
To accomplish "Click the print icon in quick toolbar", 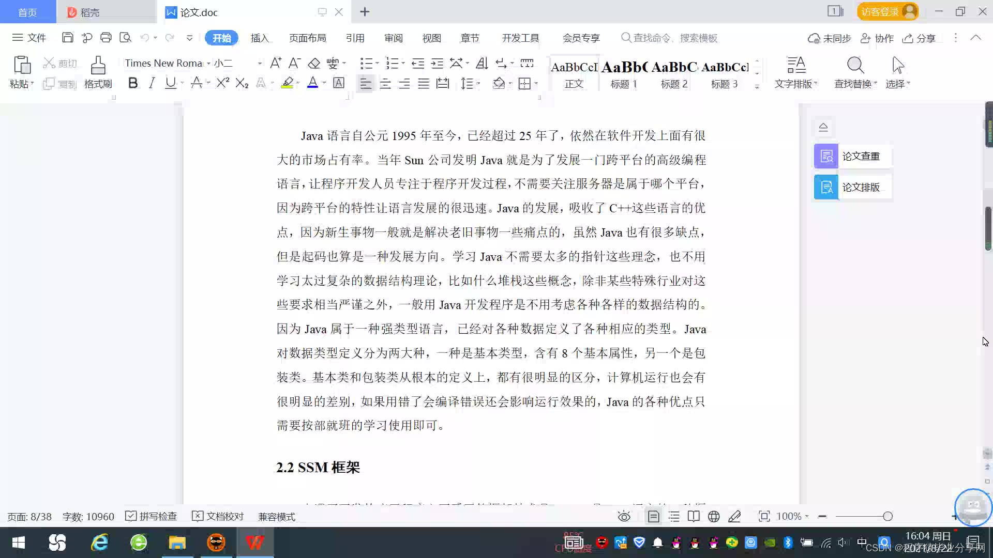I will [106, 38].
